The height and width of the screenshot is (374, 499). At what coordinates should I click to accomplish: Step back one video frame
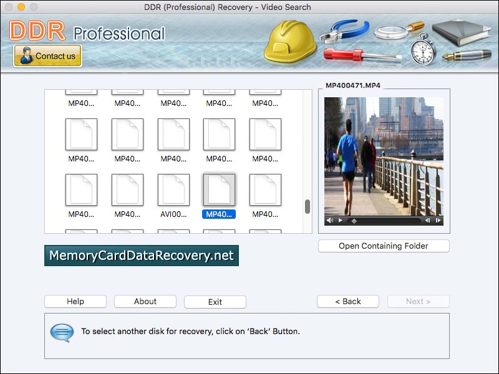(x=429, y=221)
